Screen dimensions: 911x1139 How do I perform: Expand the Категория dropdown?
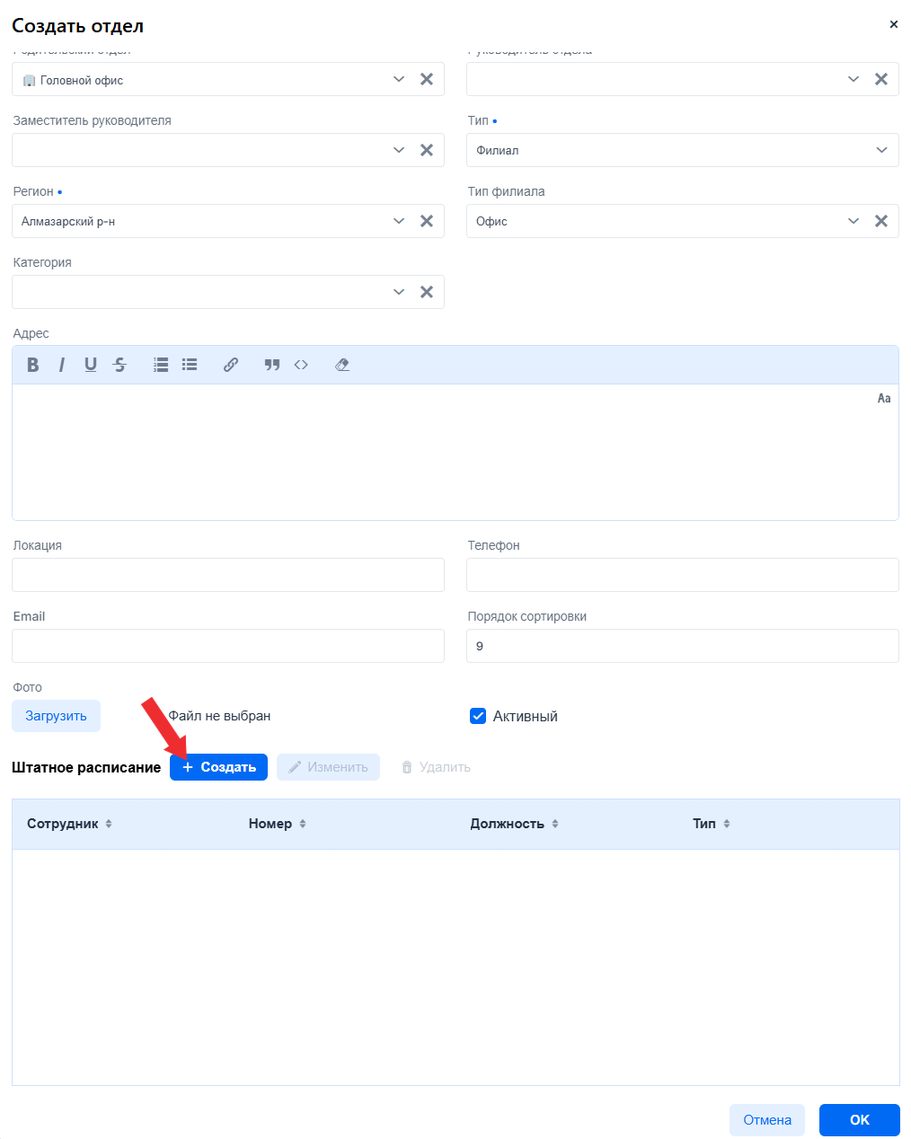pyautogui.click(x=399, y=292)
